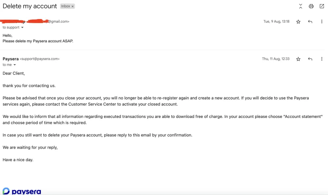Collapse all messages with the arrows icon

point(301,6)
